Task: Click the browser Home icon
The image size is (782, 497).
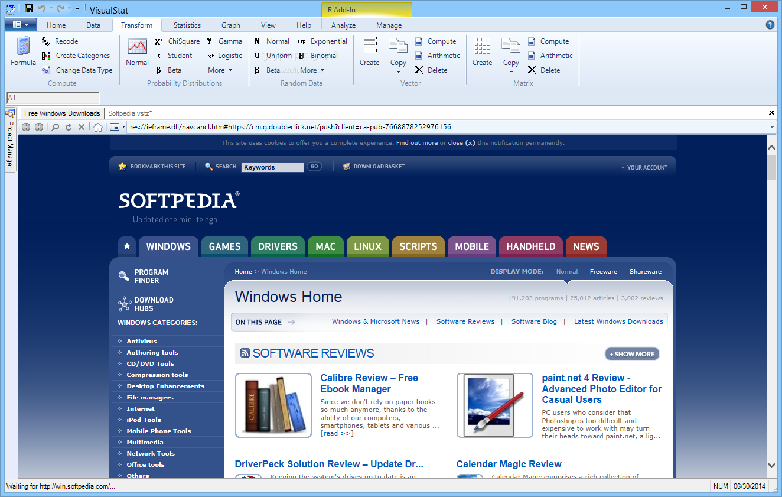Action: tap(98, 127)
